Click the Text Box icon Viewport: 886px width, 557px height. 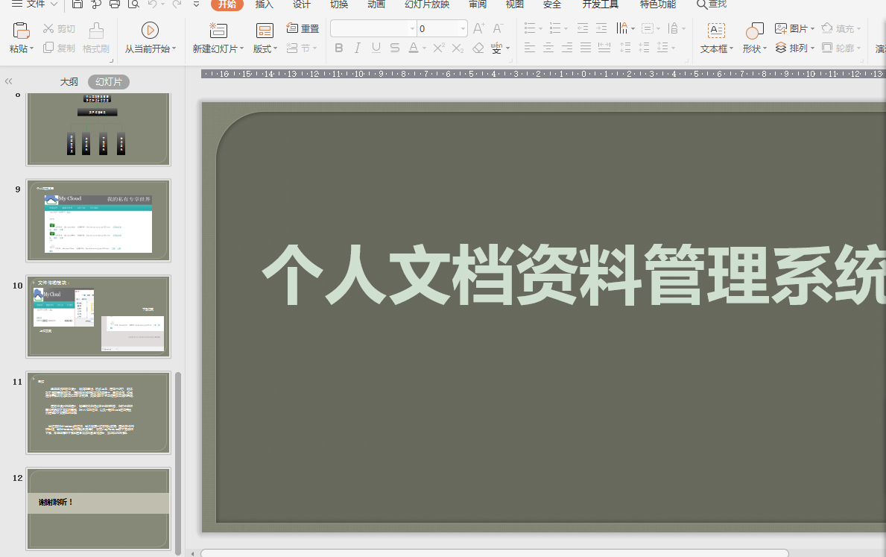(x=716, y=30)
